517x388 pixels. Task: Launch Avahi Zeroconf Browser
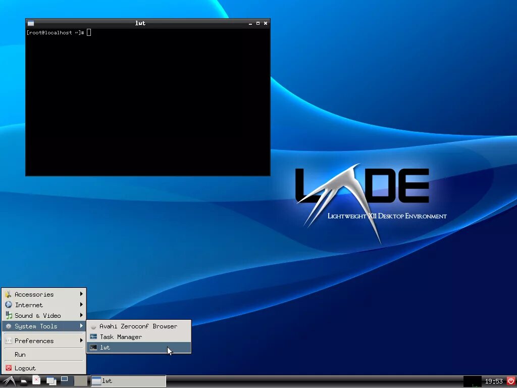pyautogui.click(x=139, y=326)
